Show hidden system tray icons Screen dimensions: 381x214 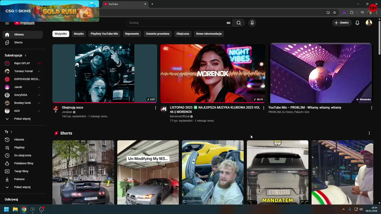click(343, 209)
